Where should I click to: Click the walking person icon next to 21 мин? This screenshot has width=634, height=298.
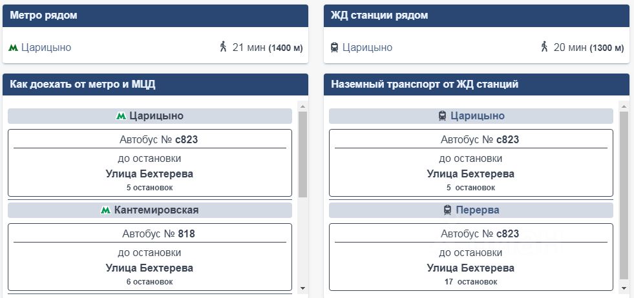(223, 47)
